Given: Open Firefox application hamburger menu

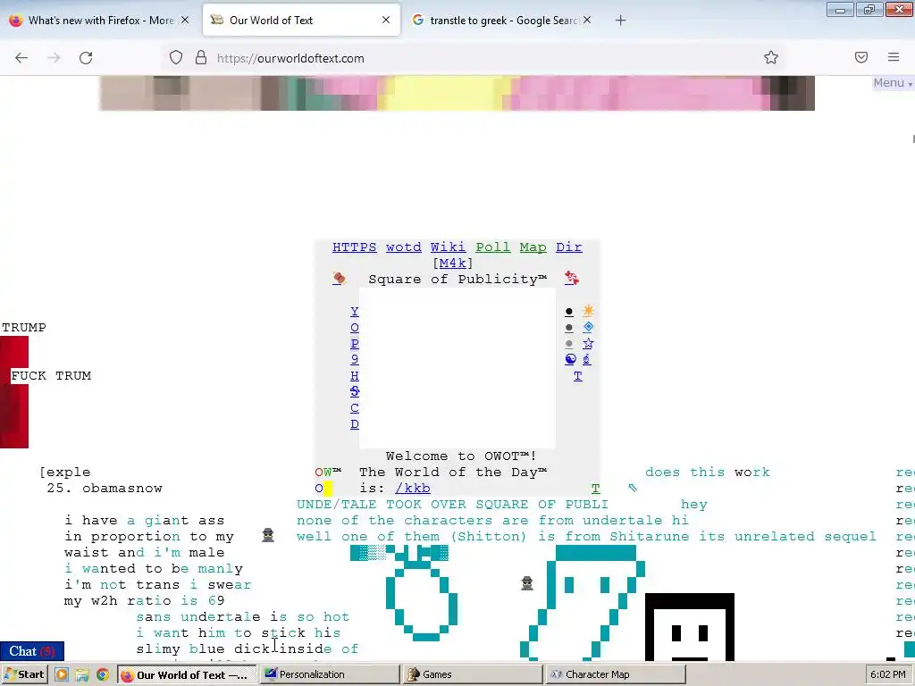Looking at the screenshot, I should pos(894,57).
